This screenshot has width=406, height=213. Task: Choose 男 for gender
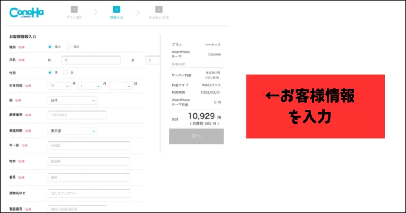tap(50, 72)
